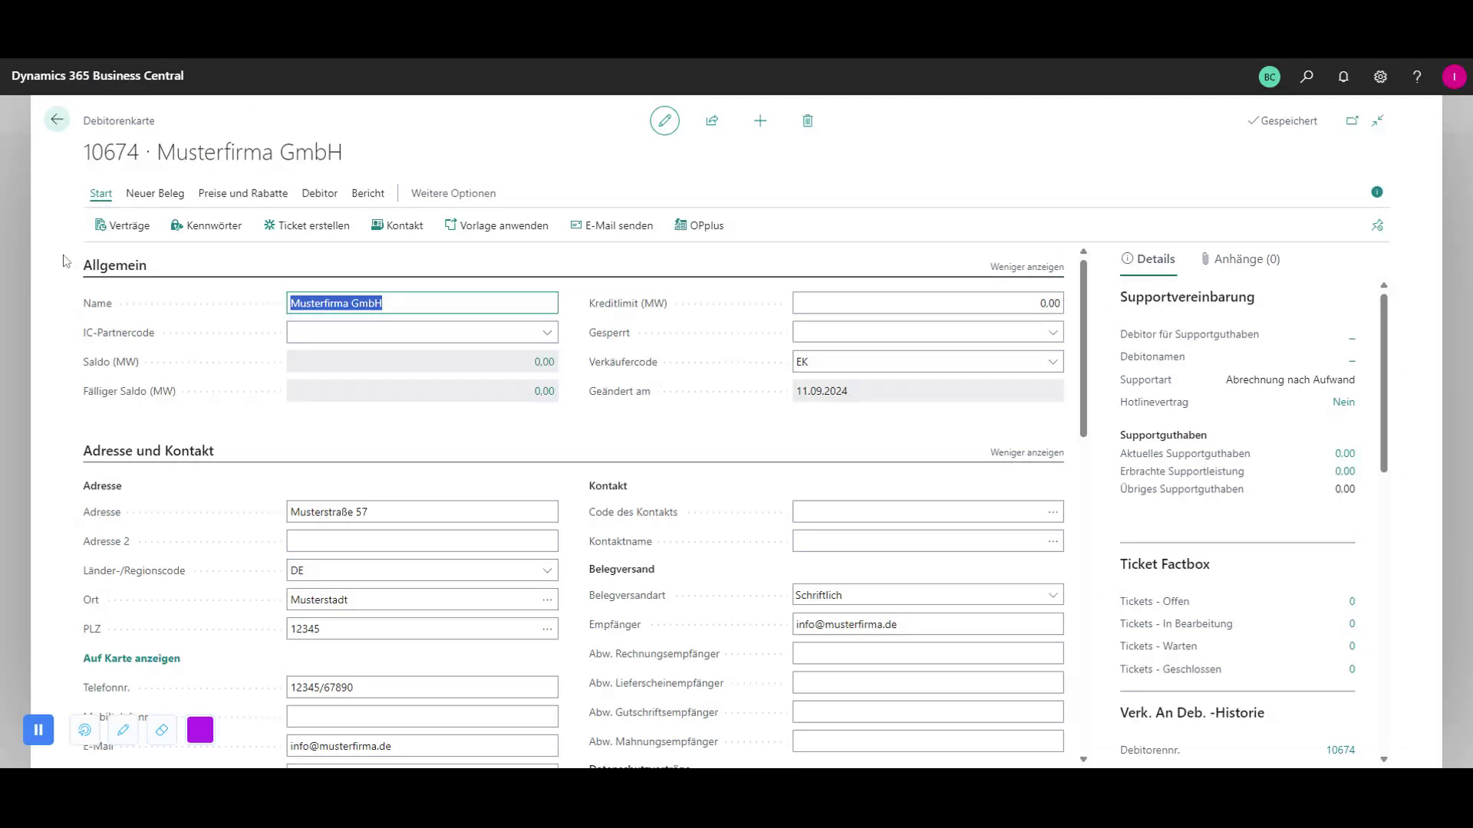
Task: Select the purple color swatch
Action: (200, 729)
